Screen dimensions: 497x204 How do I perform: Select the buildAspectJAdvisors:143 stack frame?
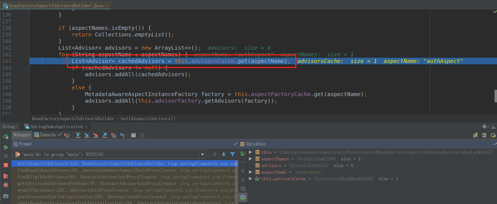(x=125, y=164)
